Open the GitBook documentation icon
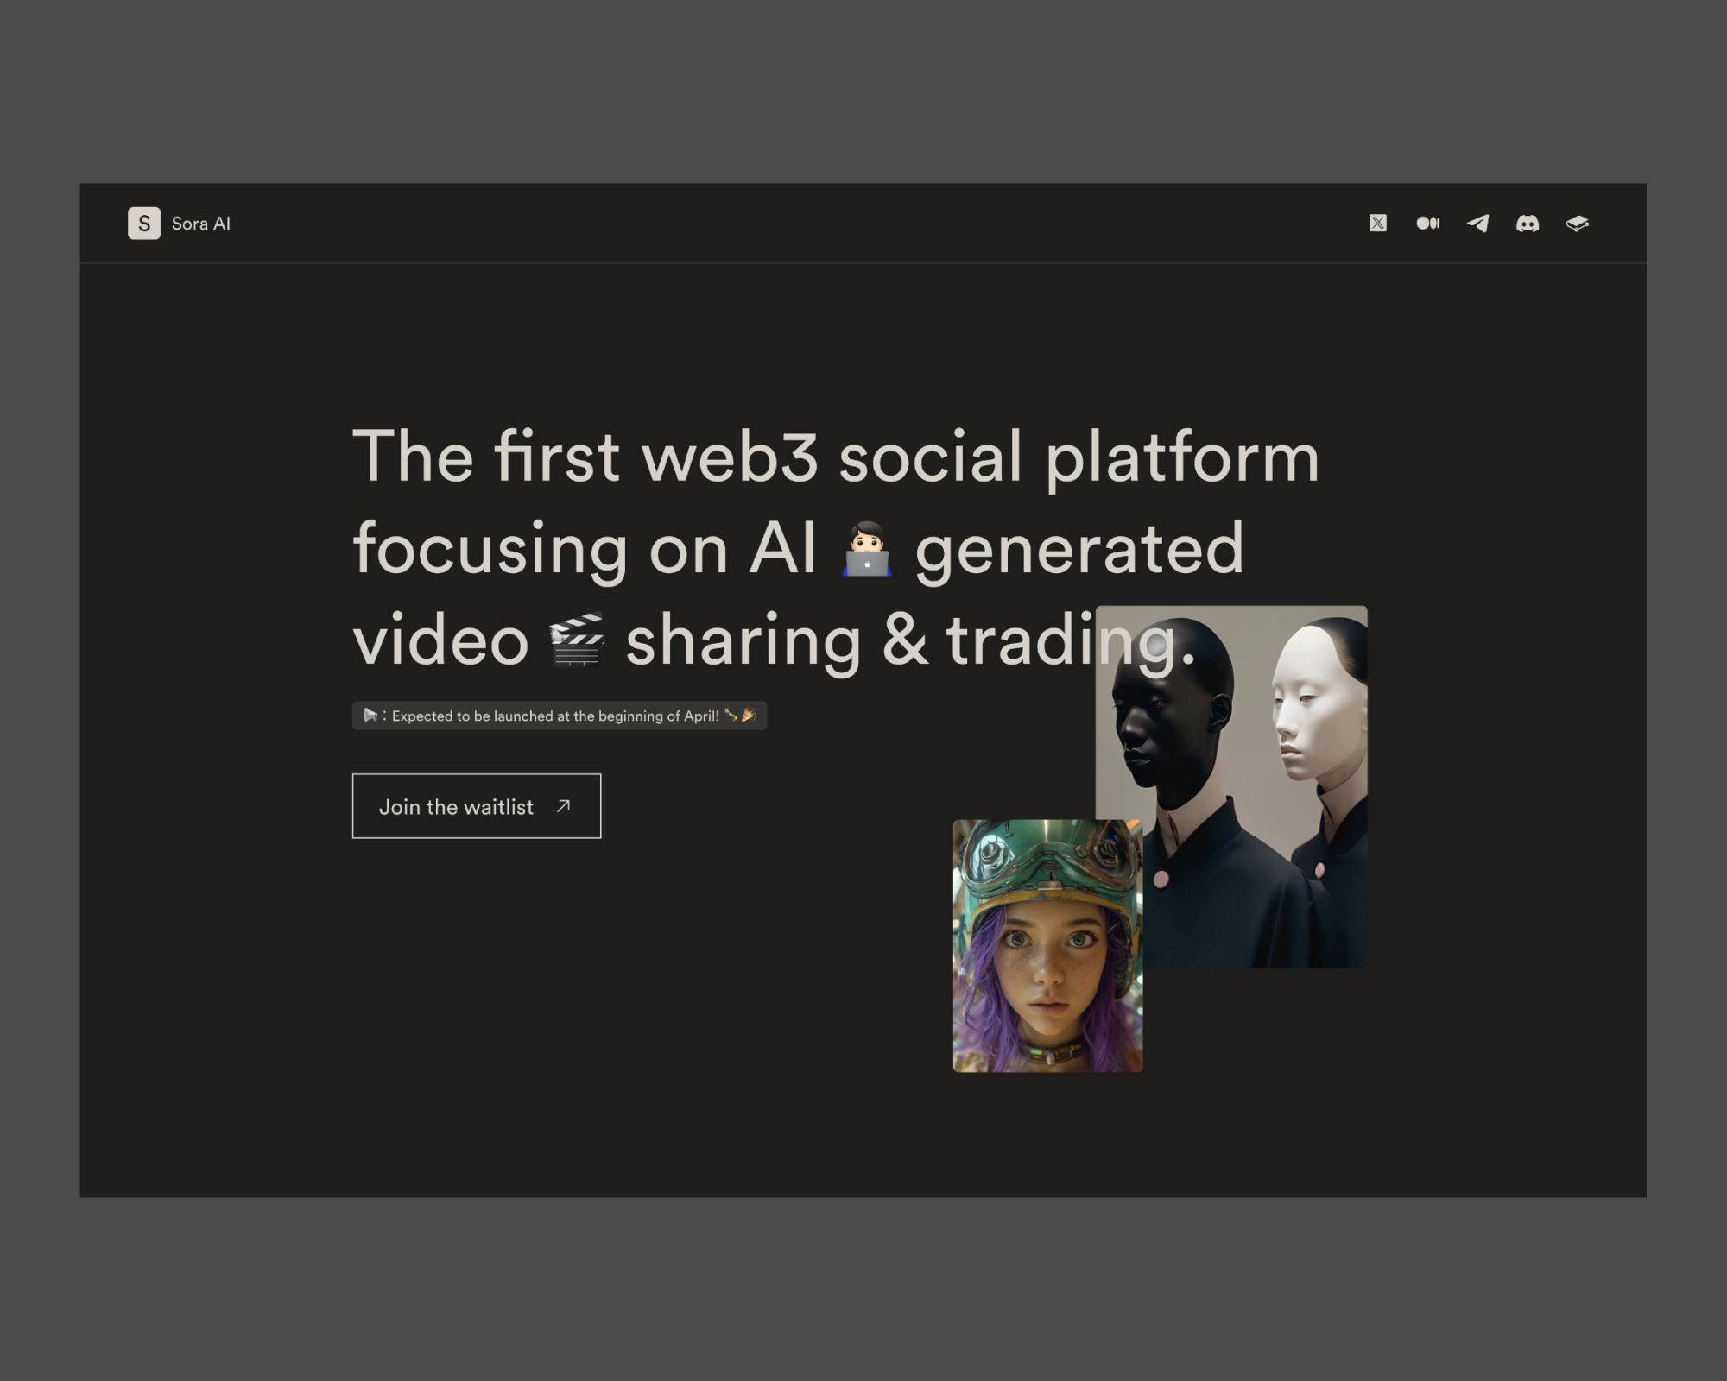1727x1381 pixels. coord(1578,224)
